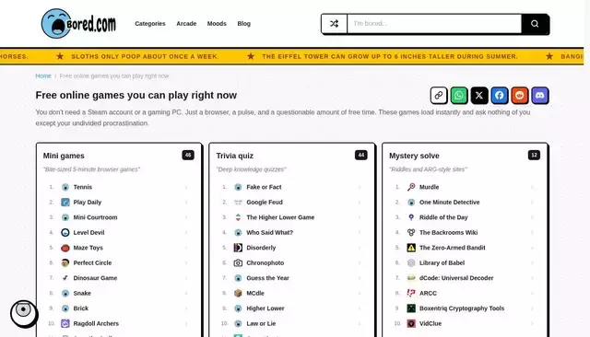The width and height of the screenshot is (590, 337).
Task: Expand the One Minute Detective row chevron
Action: coord(532,203)
